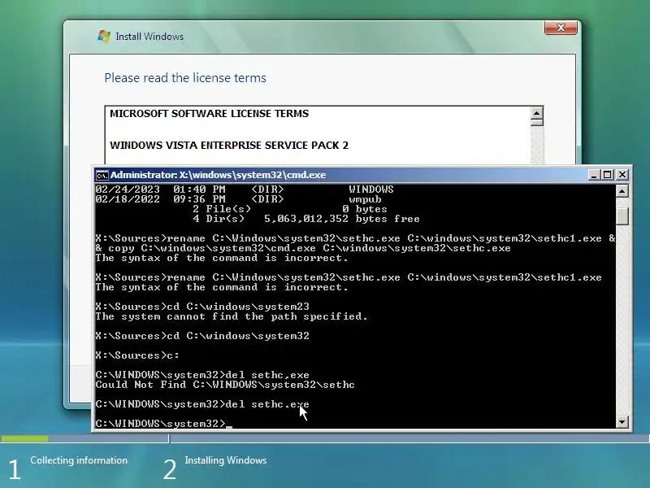Click the 'Installing Windows' step label
This screenshot has width=650, height=488.
(x=226, y=460)
